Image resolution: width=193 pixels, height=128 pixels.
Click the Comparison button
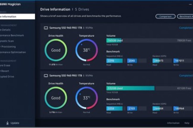tap(165, 17)
